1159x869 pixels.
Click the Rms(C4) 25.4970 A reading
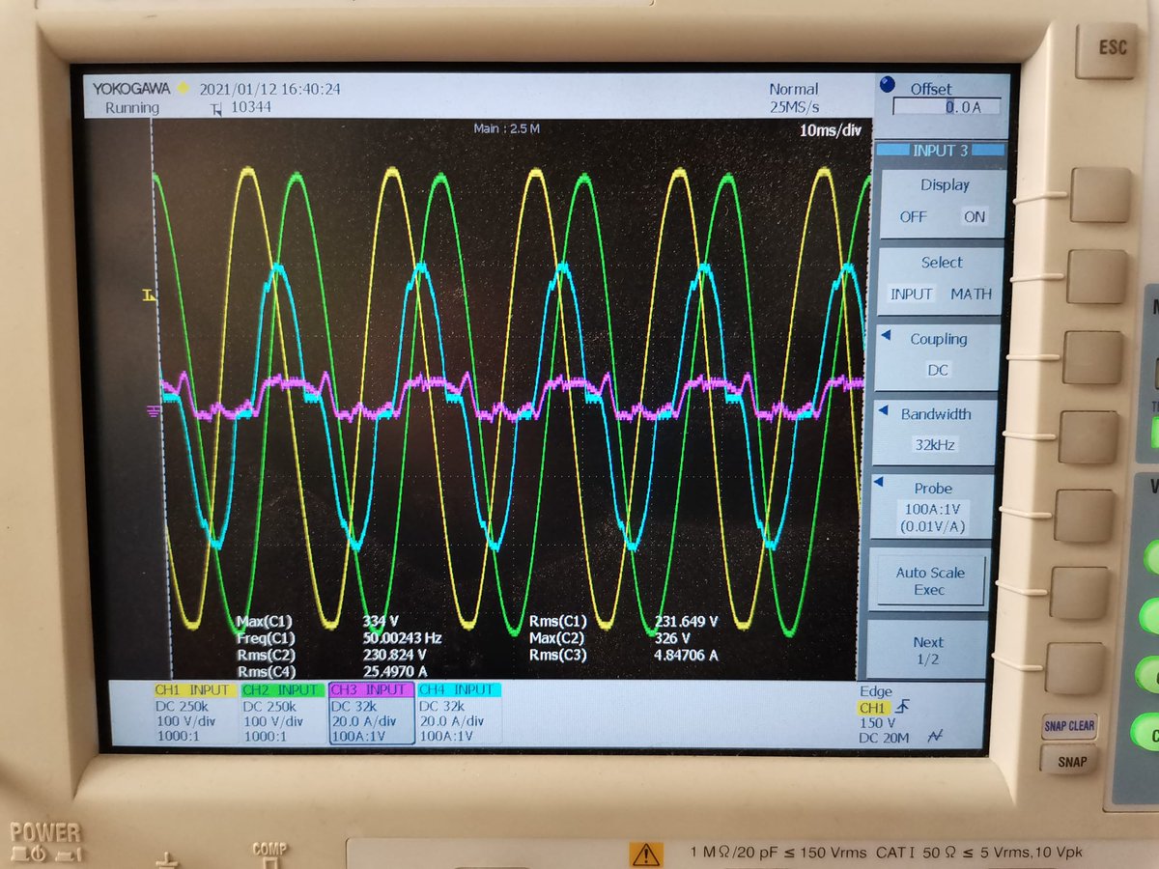(330, 671)
